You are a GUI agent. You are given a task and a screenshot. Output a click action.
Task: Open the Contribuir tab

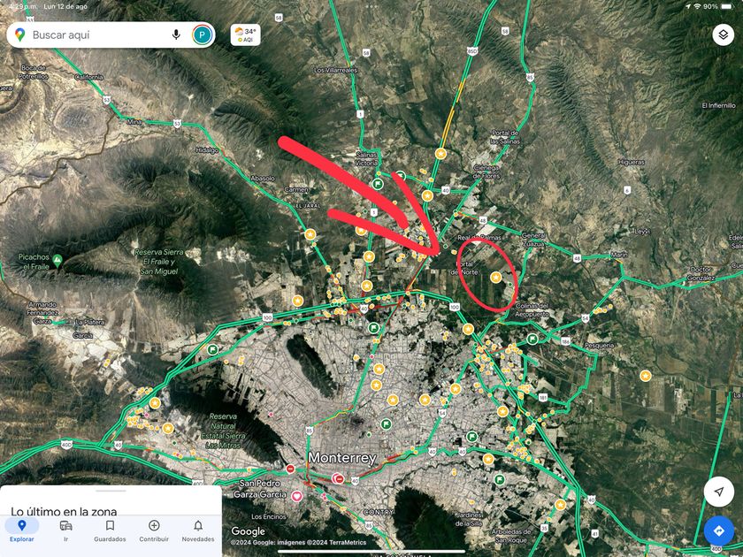pyautogui.click(x=154, y=530)
